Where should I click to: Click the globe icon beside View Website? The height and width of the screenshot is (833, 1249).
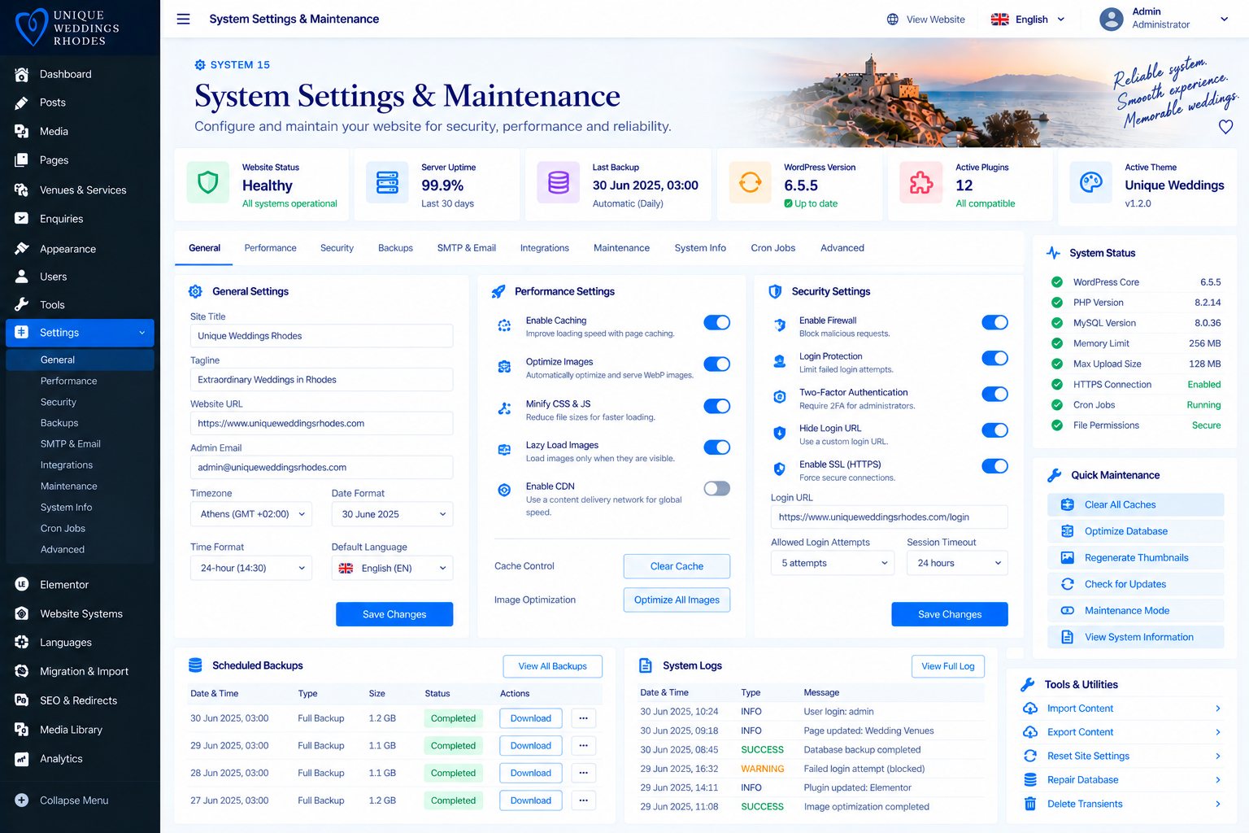[x=893, y=20]
